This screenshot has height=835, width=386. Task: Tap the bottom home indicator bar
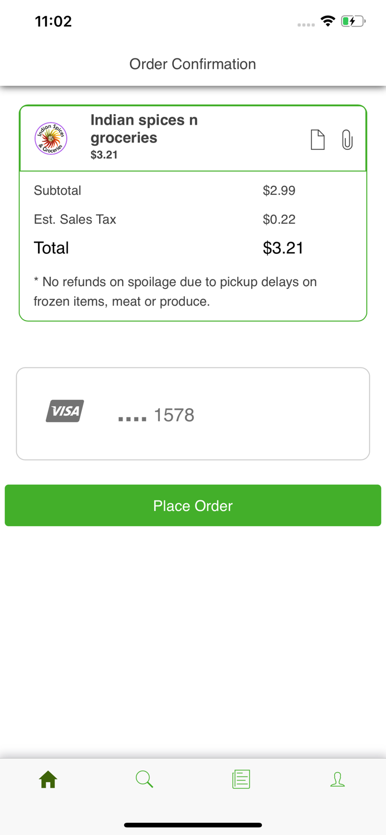tap(193, 825)
